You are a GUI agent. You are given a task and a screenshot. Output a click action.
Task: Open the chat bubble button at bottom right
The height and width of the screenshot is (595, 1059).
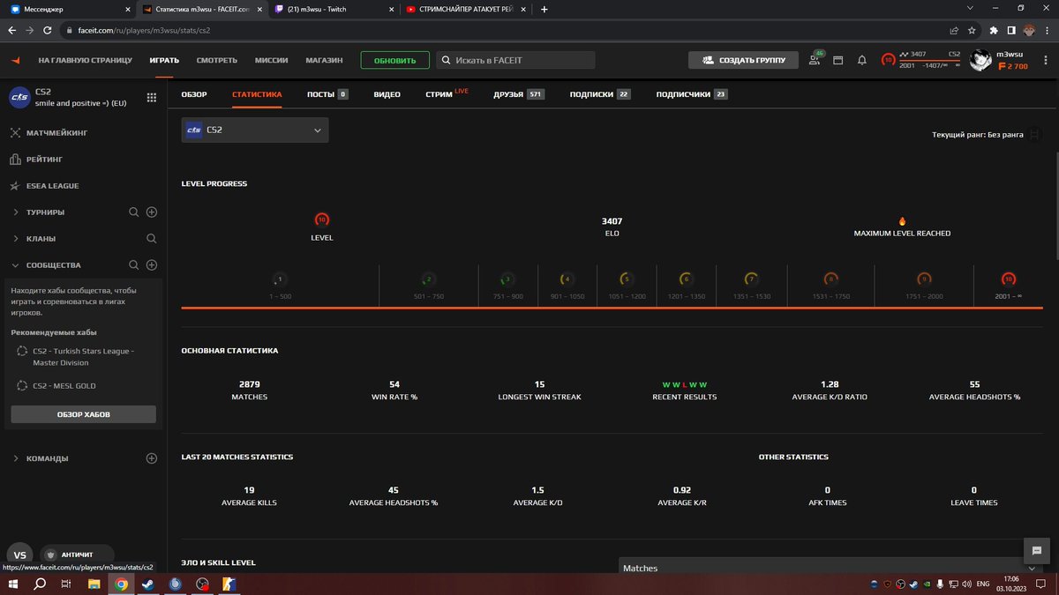[x=1037, y=550]
